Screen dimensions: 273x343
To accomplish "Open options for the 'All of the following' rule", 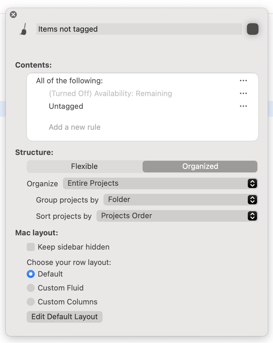I will point(243,81).
